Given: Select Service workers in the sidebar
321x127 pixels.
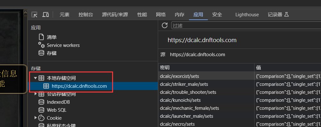Looking at the screenshot, I should pos(63,45).
